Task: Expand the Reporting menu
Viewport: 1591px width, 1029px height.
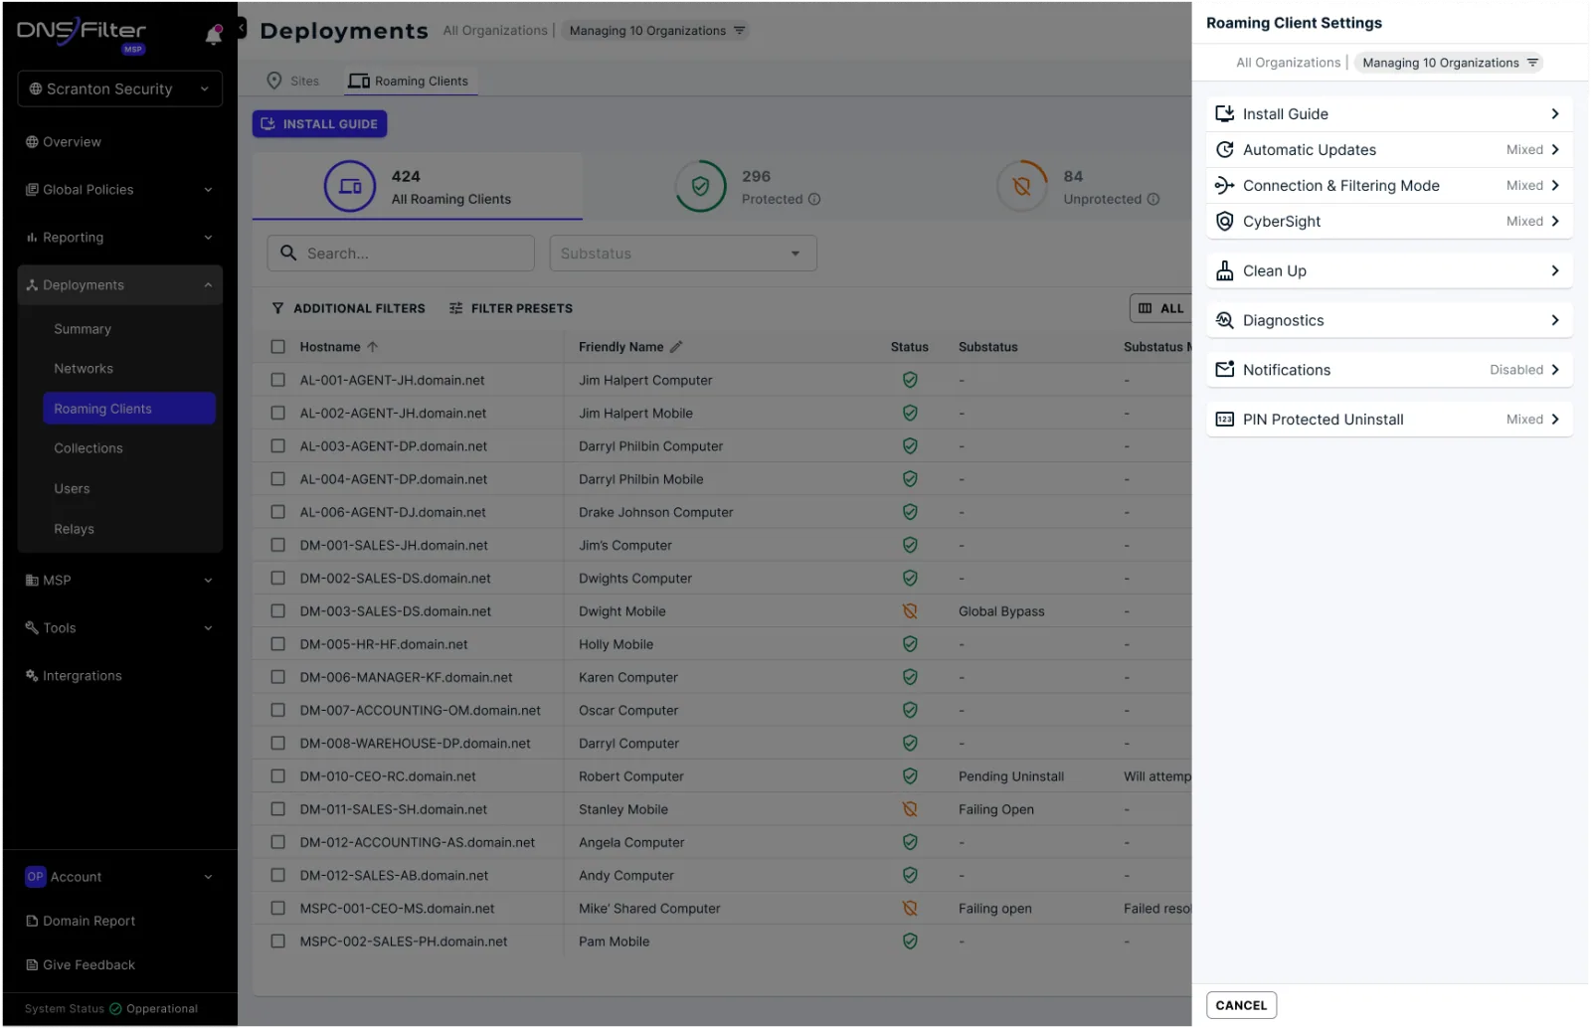Action: (x=119, y=238)
